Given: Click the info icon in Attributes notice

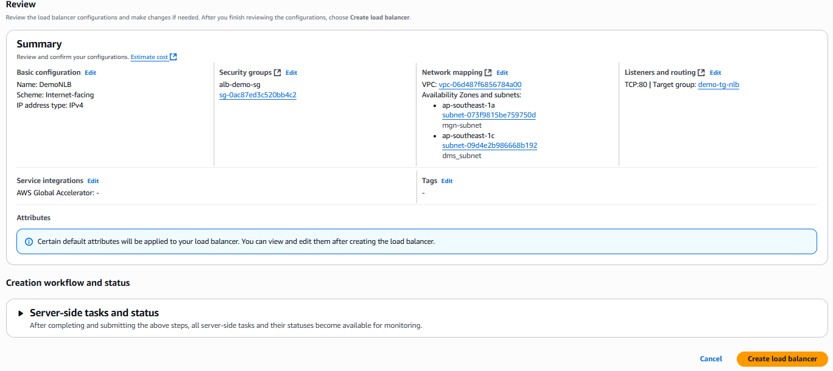Looking at the screenshot, I should [x=29, y=241].
